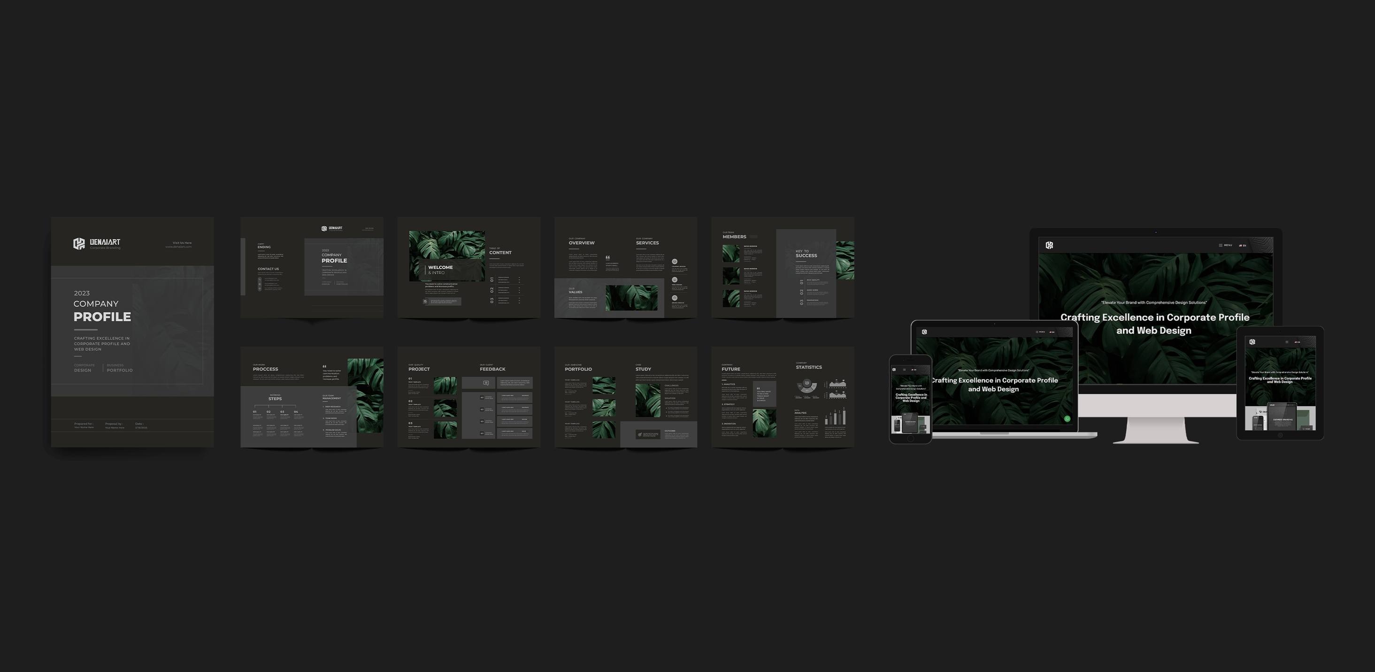The height and width of the screenshot is (672, 1375).
Task: Tap the hamburger menu on the phone mockup
Action: coord(904,370)
